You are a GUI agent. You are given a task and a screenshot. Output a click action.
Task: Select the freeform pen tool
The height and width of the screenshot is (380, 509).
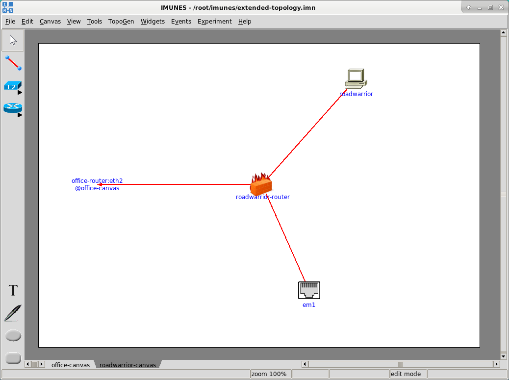point(13,313)
